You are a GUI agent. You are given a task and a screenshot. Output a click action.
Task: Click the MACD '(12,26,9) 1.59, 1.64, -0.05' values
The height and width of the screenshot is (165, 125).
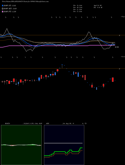pos(32,123)
